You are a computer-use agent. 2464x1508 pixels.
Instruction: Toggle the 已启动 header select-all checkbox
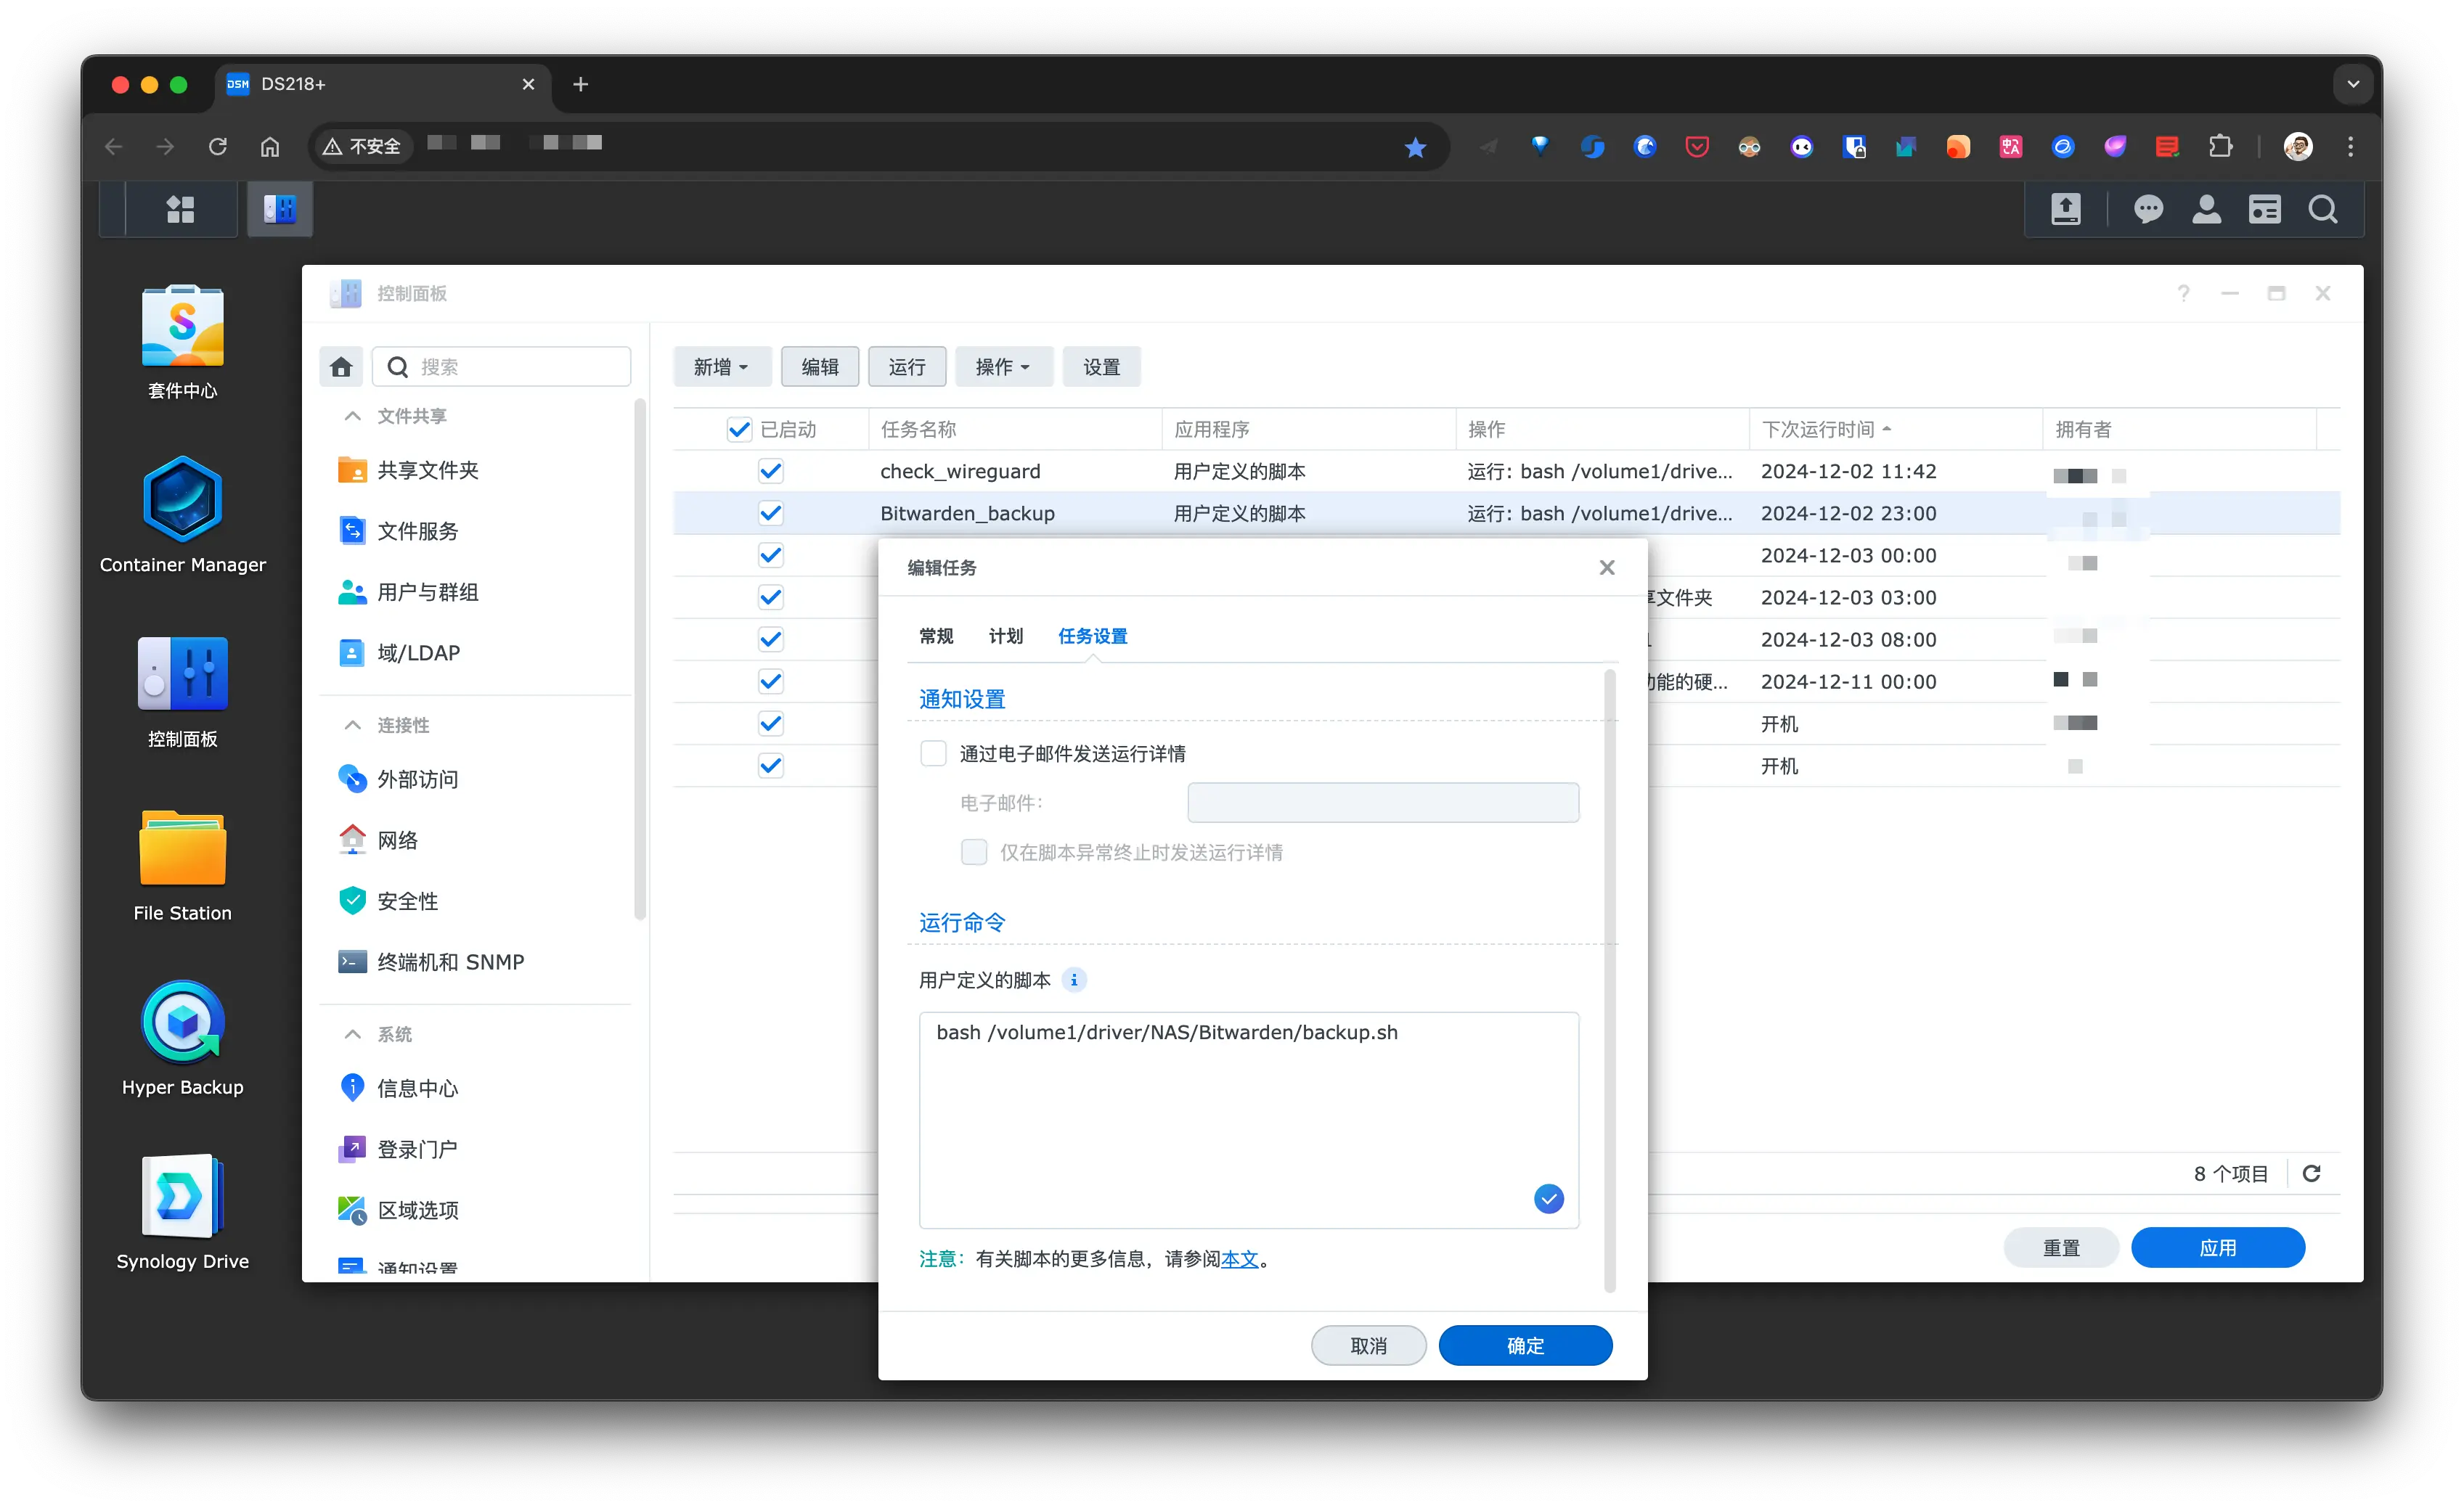click(738, 429)
